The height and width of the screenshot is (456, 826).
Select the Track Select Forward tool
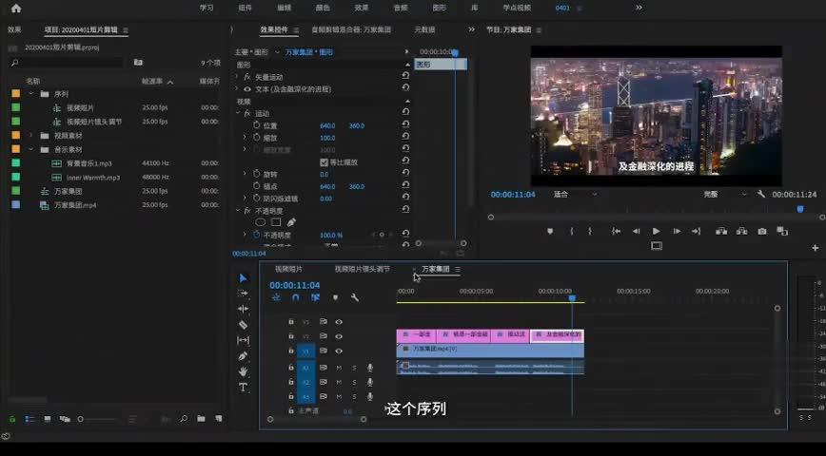(243, 293)
